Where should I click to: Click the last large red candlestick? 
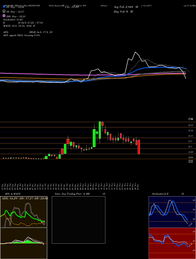click(139, 147)
